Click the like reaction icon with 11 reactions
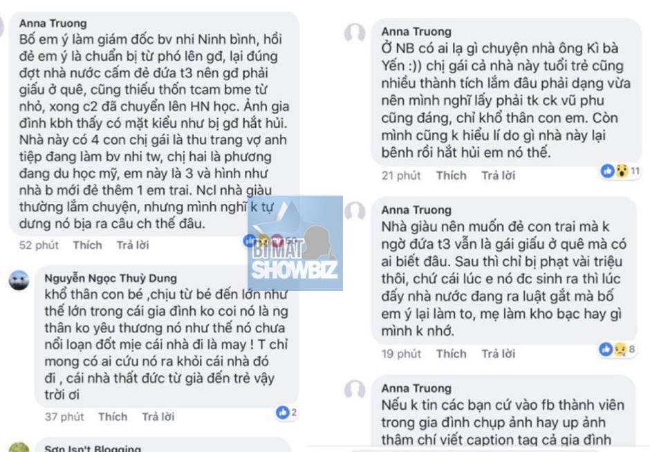 [608, 170]
